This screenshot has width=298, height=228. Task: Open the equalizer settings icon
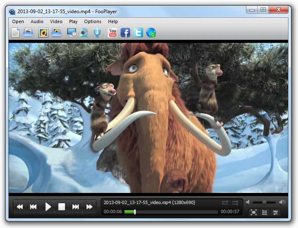point(275,212)
